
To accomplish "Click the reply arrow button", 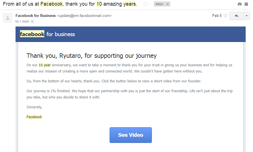I will click(237, 16).
